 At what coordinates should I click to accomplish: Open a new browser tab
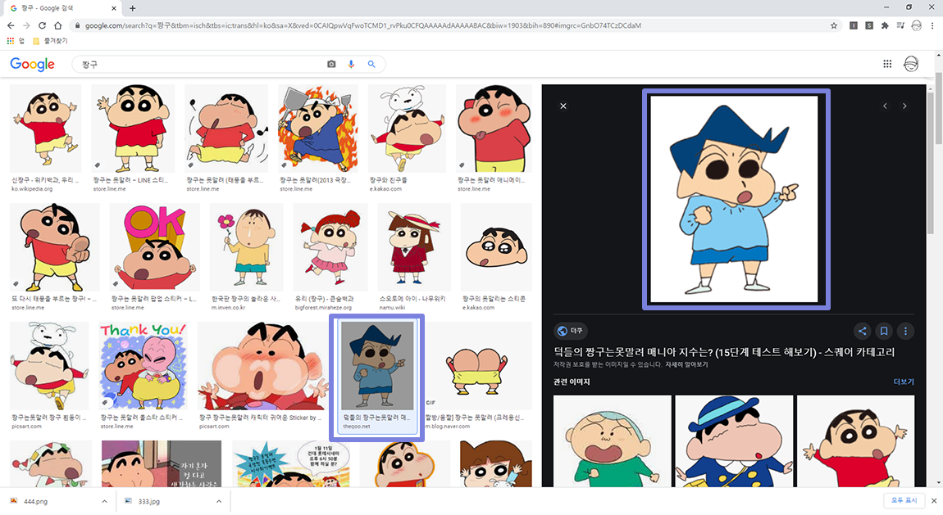132,8
